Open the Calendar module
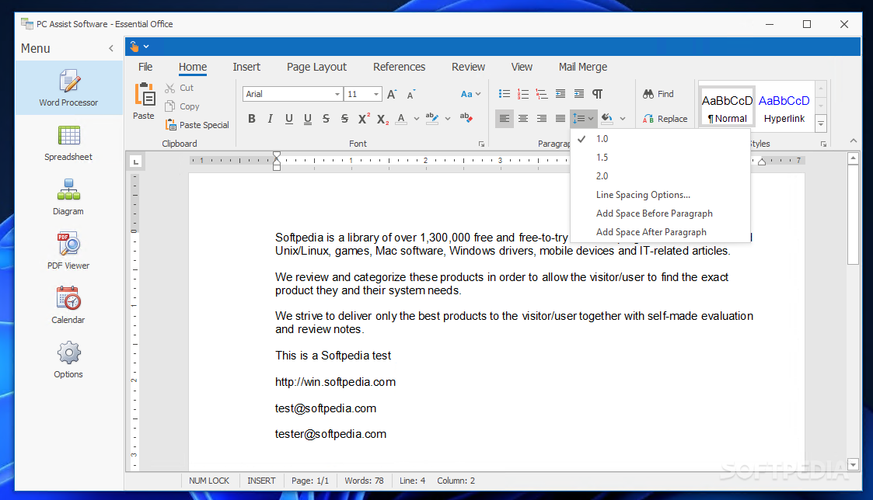The height and width of the screenshot is (500, 873). click(68, 305)
